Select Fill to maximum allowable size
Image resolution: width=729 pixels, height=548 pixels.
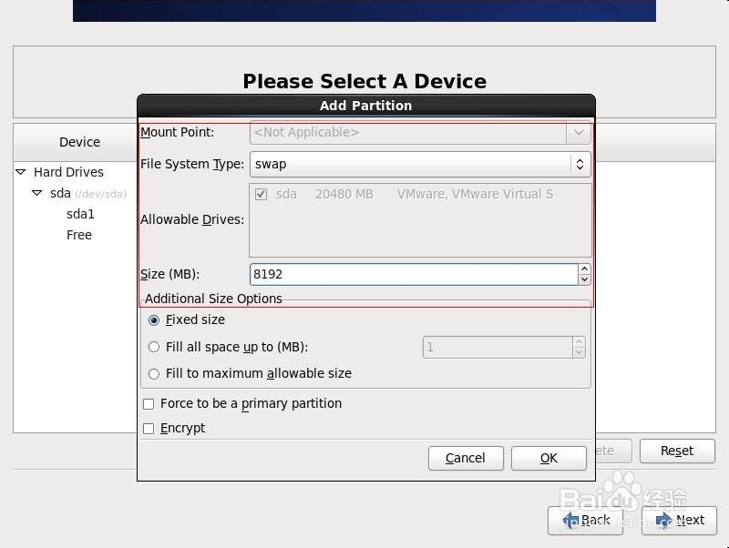tap(154, 373)
